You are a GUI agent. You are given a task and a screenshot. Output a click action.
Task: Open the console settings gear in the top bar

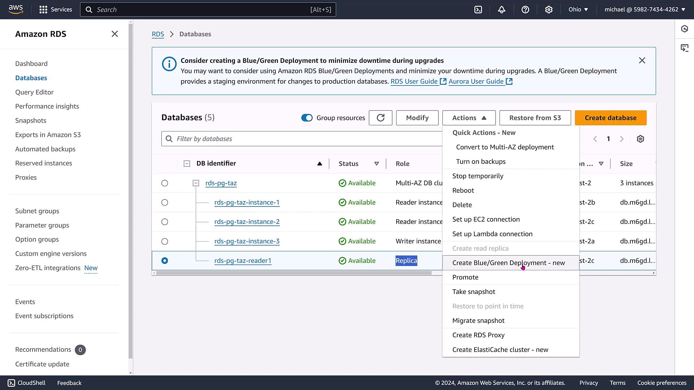549,10
